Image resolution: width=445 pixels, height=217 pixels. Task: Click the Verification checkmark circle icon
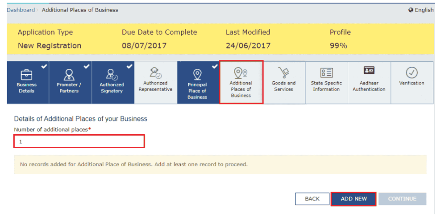412,73
